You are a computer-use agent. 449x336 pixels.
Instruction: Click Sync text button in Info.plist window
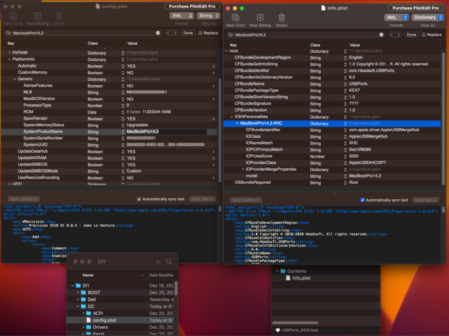[x=425, y=200]
